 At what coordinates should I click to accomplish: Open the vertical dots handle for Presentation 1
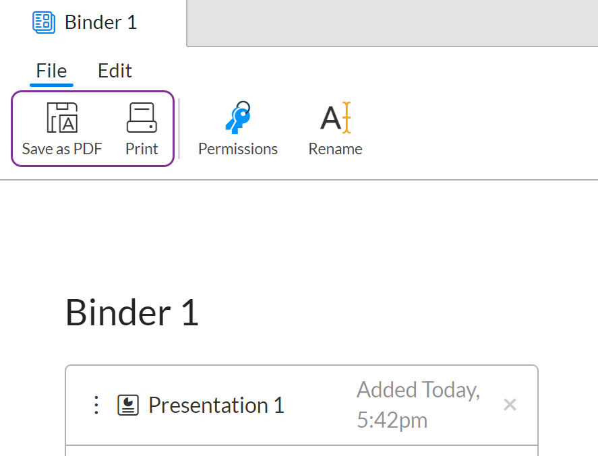point(96,405)
